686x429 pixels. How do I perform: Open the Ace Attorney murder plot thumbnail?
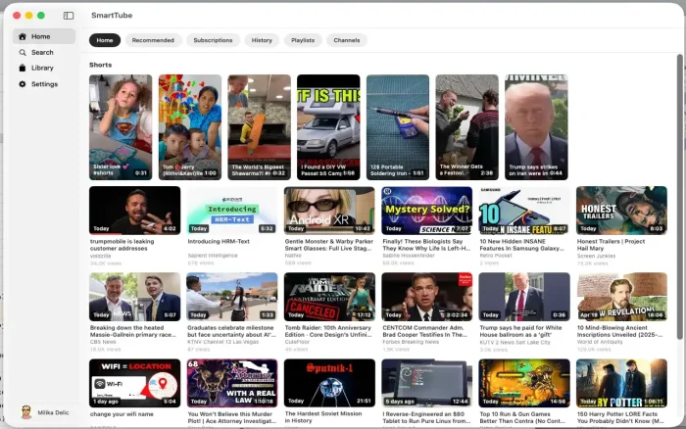tap(232, 383)
